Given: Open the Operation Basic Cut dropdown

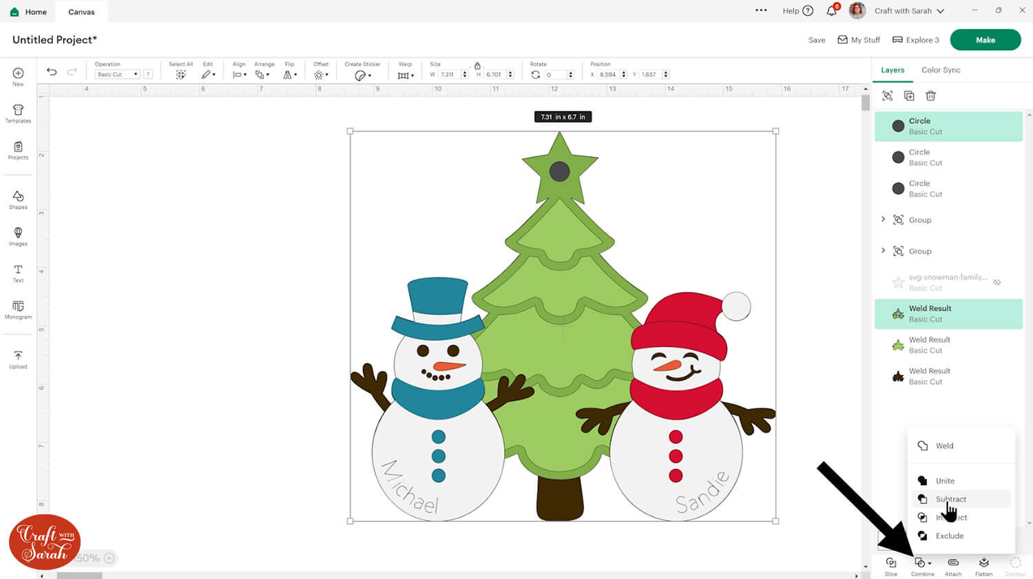Looking at the screenshot, I should click(x=117, y=74).
